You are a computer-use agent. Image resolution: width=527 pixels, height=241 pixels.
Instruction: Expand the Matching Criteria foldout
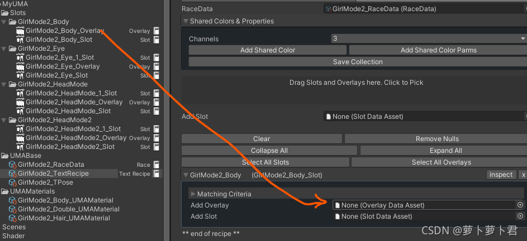click(x=193, y=194)
